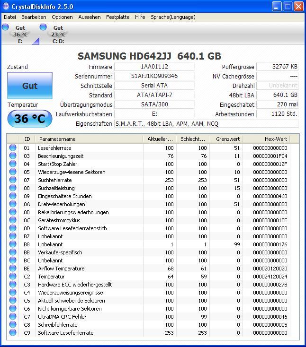
Task: Click the Aktueller... column header
Action: point(160,139)
